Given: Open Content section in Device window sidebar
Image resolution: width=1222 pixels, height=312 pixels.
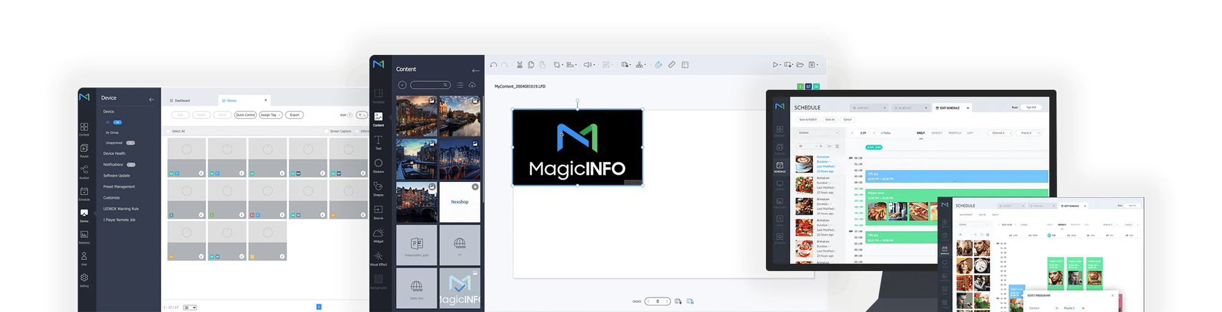Looking at the screenshot, I should coord(84,129).
